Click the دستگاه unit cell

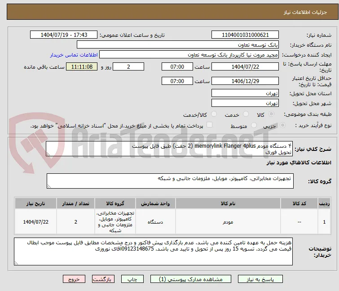point(155,222)
